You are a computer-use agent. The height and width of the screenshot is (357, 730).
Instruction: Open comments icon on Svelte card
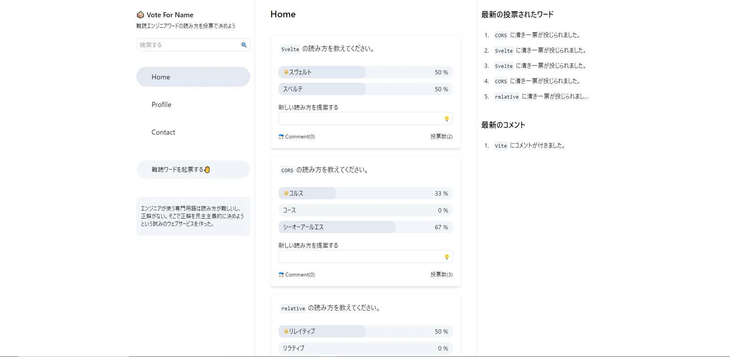click(281, 137)
